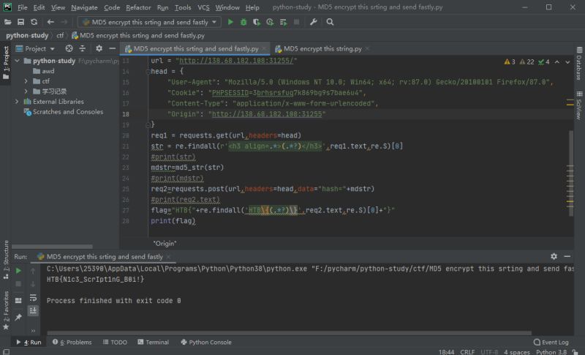Hide the Project panel with minus icon

pyautogui.click(x=113, y=48)
